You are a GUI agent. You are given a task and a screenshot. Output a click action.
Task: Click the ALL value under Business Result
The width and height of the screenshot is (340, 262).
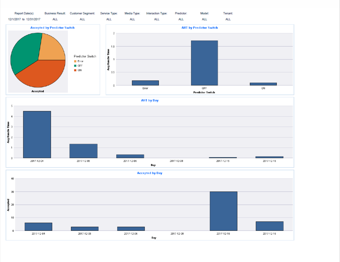tap(55, 19)
